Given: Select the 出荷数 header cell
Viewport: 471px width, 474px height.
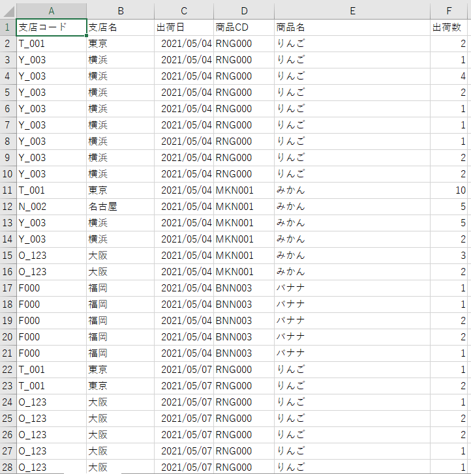Looking at the screenshot, I should pos(449,27).
